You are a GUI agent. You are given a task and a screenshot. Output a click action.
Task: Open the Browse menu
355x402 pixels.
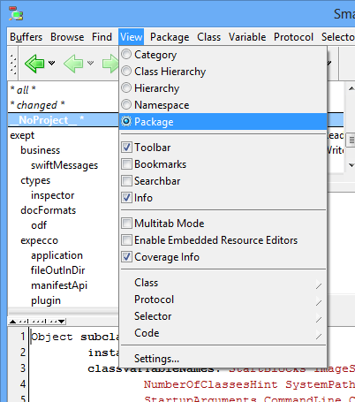pos(67,37)
